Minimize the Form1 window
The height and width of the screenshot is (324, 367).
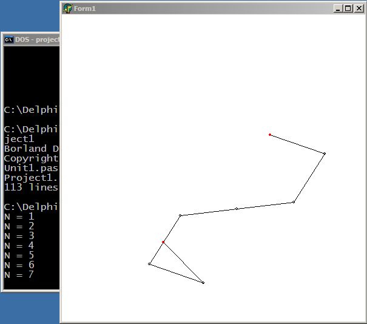tap(338, 8)
